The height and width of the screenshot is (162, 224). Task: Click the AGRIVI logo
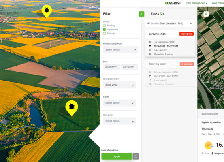coord(173,3)
